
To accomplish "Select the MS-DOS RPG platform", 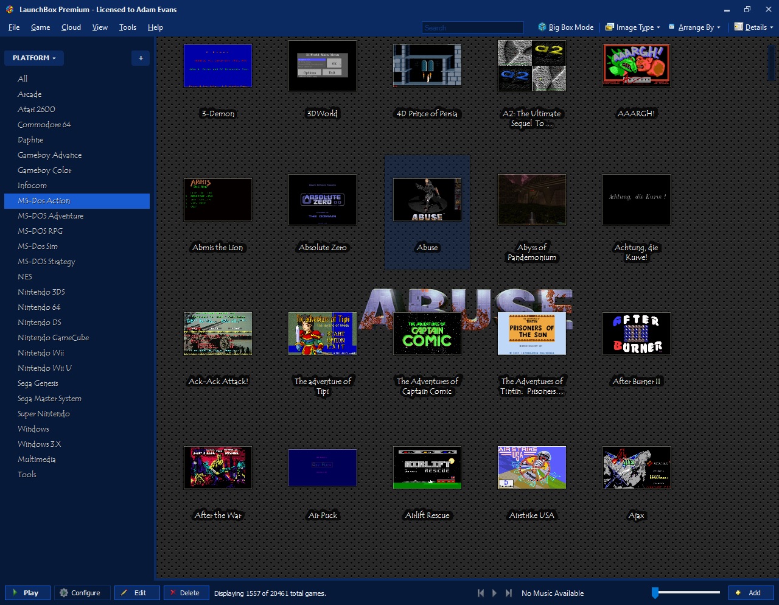I will pyautogui.click(x=77, y=231).
